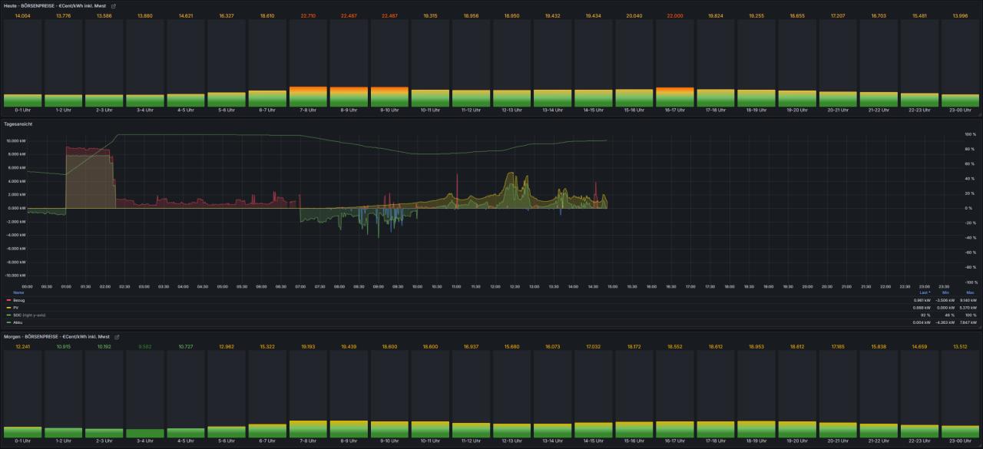
Task: Open the Tagesansicht panel title menu
Action: point(19,123)
